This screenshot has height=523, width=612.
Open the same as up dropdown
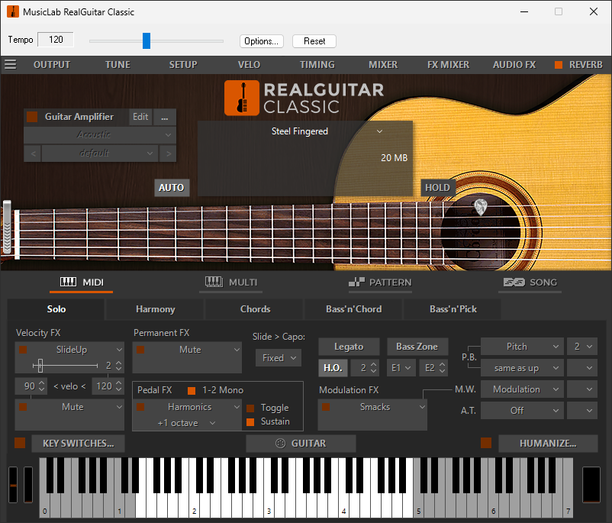pos(522,368)
